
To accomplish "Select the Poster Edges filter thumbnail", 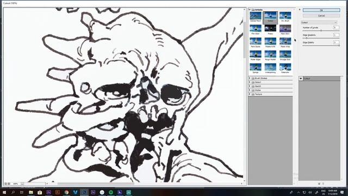I will tap(256, 54).
